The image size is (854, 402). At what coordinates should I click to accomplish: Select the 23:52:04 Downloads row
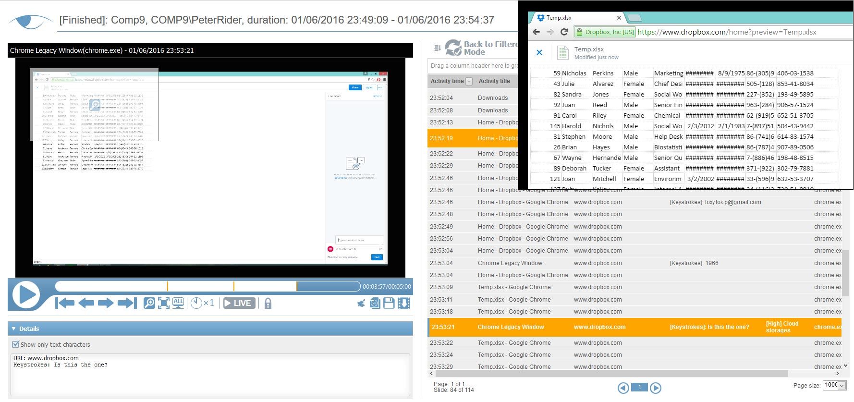pyautogui.click(x=473, y=97)
